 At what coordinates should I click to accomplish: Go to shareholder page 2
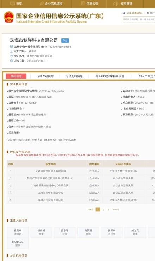(x=103, y=209)
